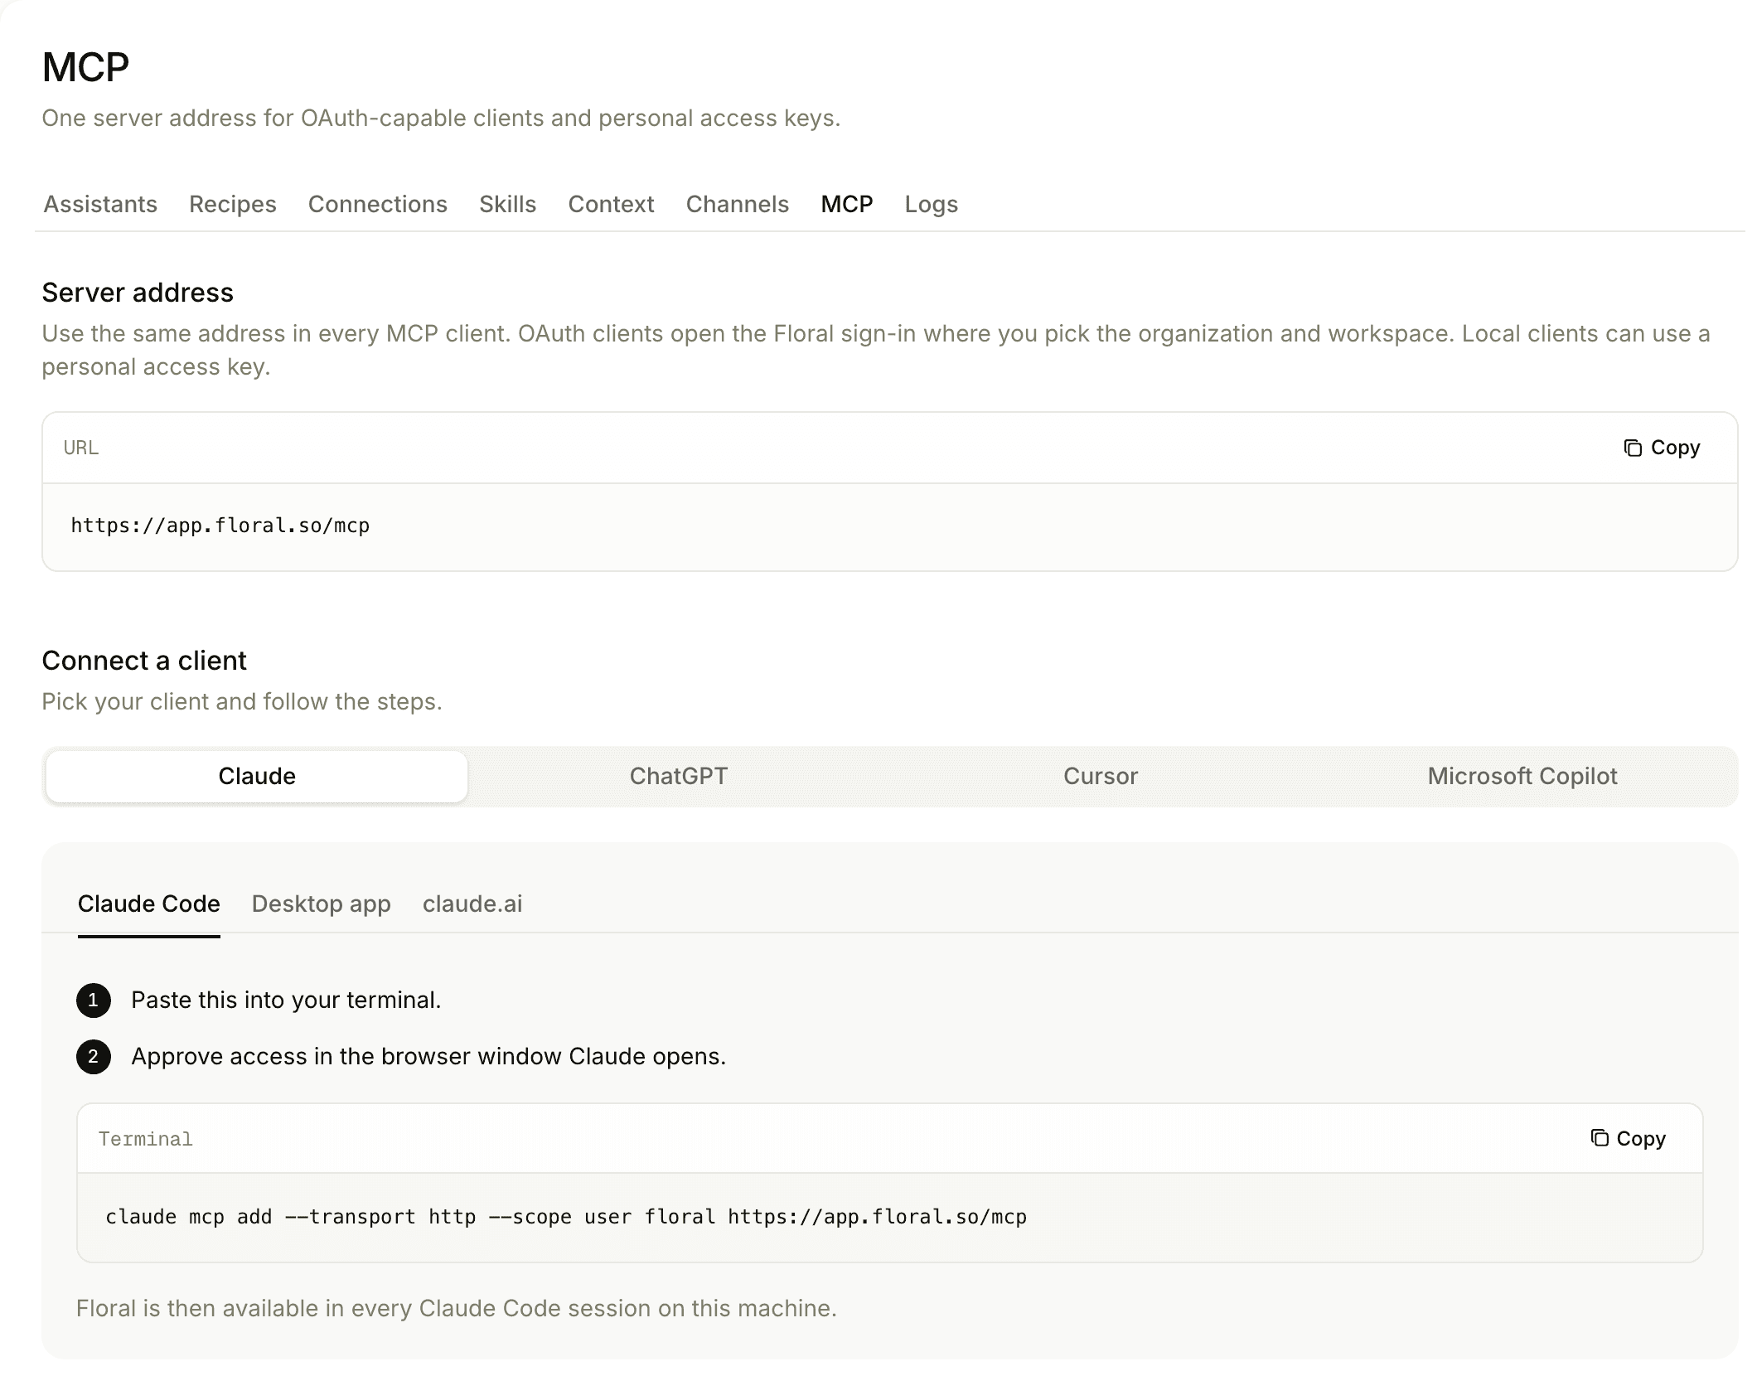Select the Claude Code sub-tab

coord(148,904)
